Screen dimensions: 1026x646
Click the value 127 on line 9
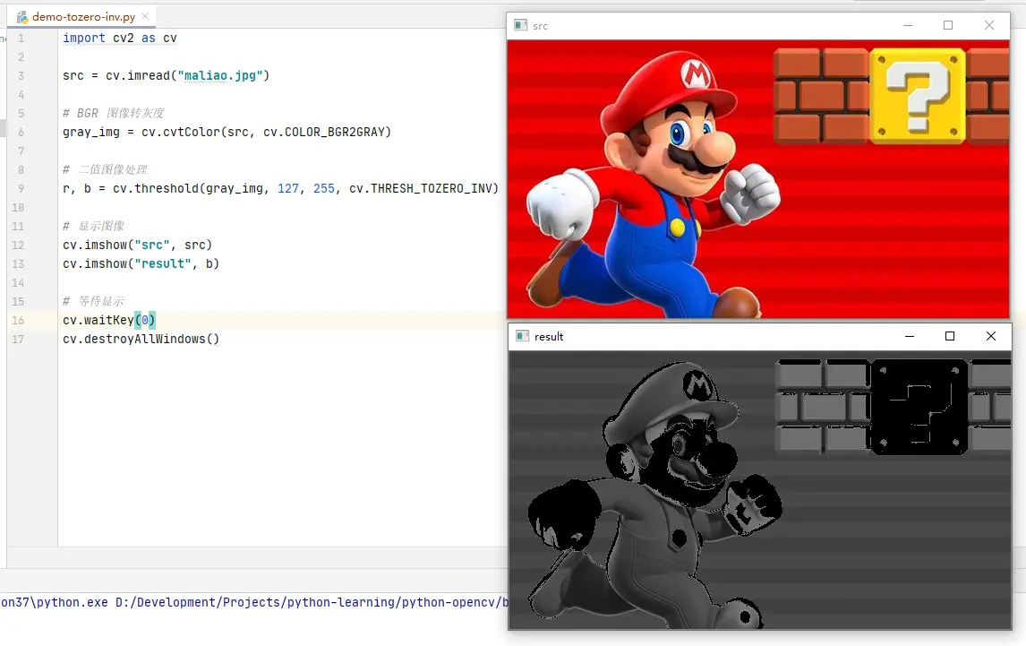tap(288, 189)
